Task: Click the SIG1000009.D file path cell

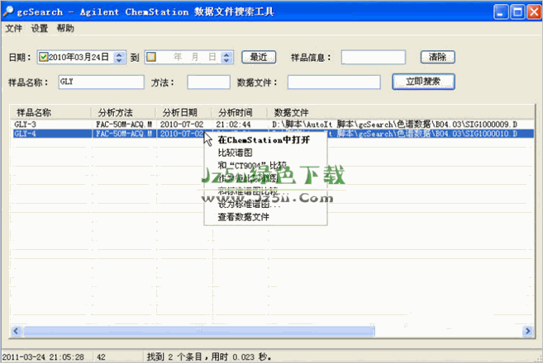Action: pyautogui.click(x=395, y=125)
